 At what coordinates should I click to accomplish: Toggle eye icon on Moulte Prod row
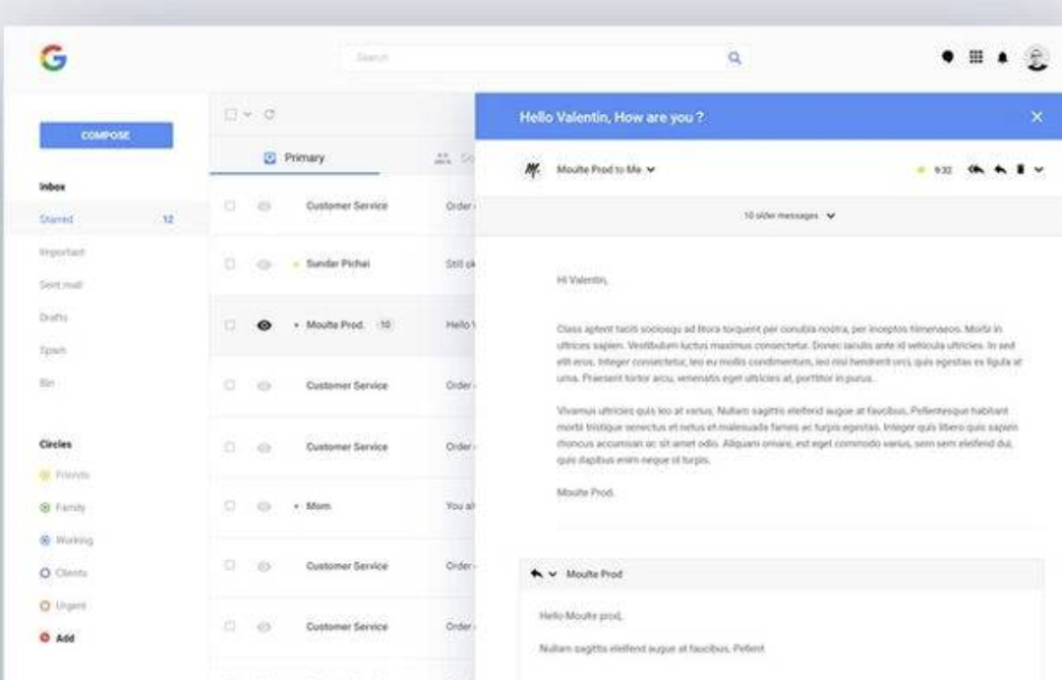coord(265,325)
